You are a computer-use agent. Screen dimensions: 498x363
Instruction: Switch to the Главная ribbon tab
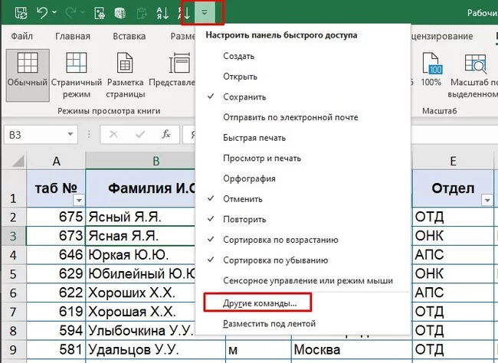point(73,36)
